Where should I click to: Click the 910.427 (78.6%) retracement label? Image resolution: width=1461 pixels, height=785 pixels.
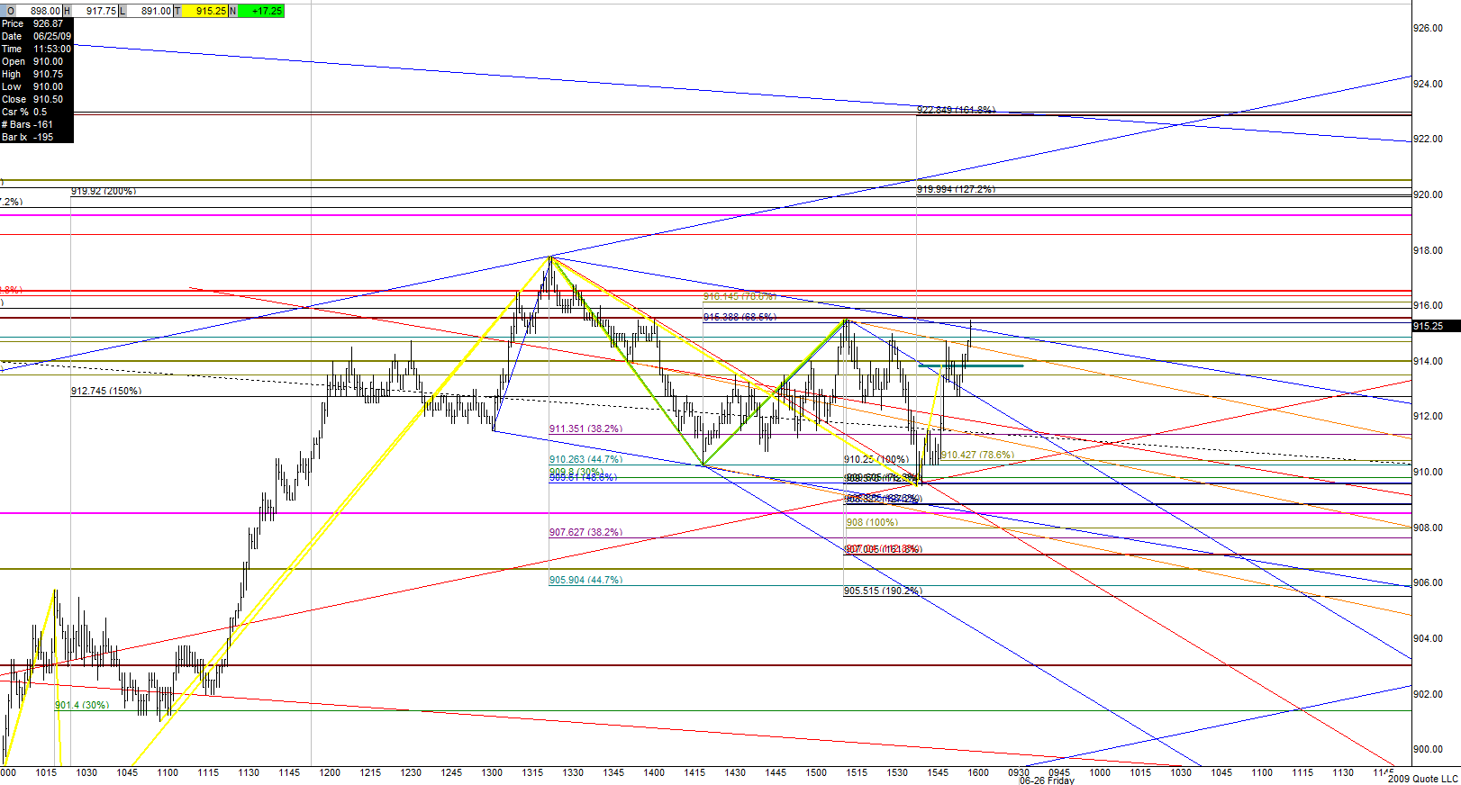[977, 455]
